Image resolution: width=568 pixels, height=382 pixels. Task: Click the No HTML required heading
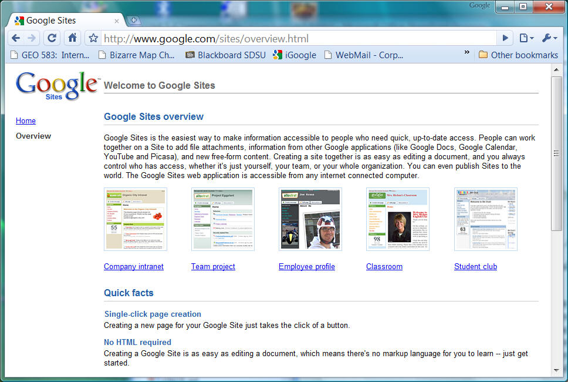tap(138, 342)
